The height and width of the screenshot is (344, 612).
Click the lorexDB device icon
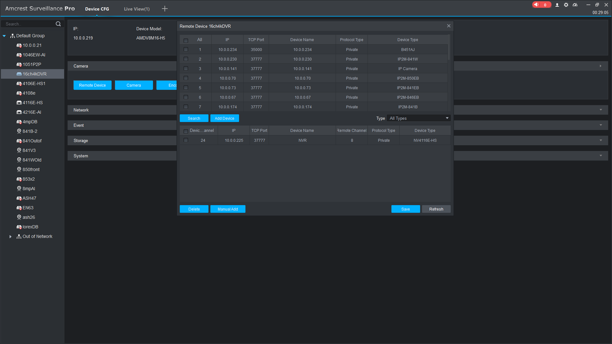point(19,227)
